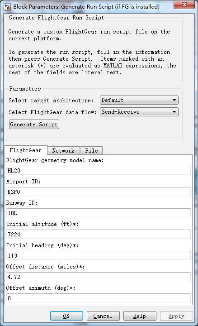Viewport: 198px width, 326px height.
Task: Click the Offset azimuth input field
Action: point(99,298)
